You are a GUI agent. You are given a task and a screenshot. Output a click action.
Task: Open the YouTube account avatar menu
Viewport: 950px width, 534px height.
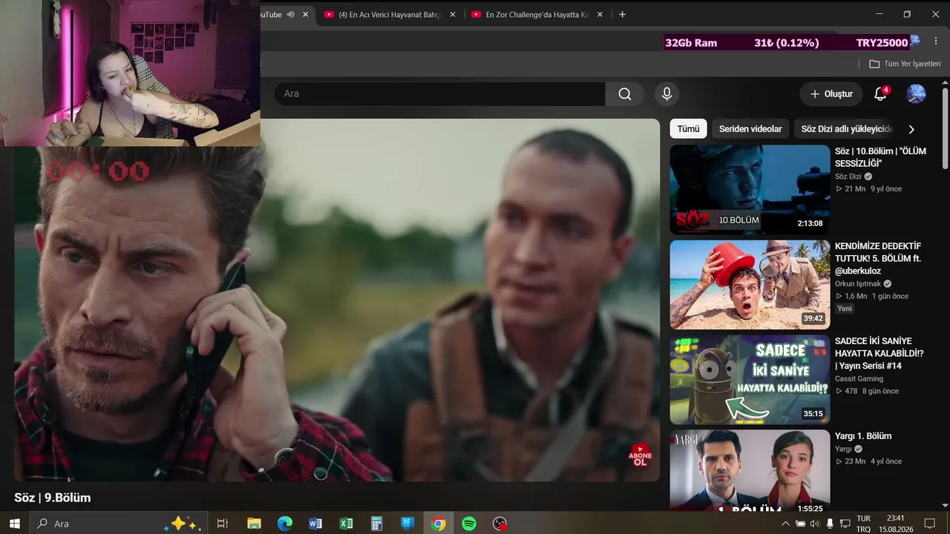916,94
